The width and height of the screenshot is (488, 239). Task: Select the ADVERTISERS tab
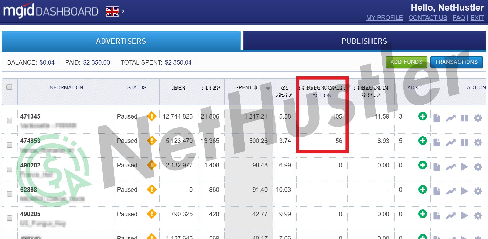(x=121, y=41)
